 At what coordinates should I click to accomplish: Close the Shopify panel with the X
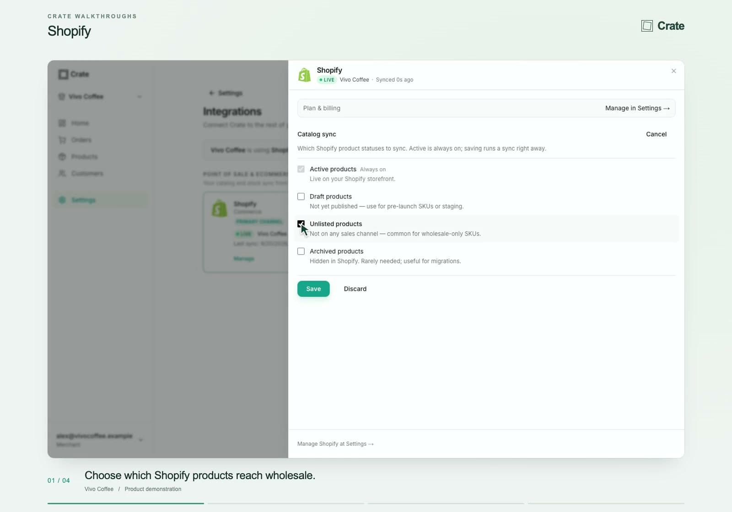(x=673, y=71)
